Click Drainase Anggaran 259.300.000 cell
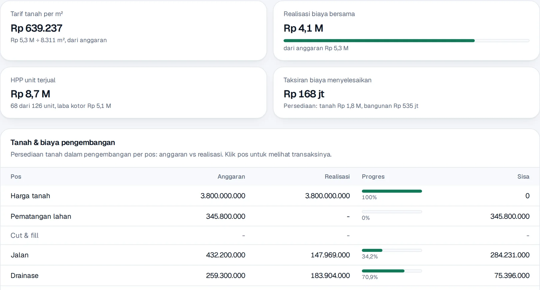Viewport: 540px width, 290px height. click(x=226, y=276)
